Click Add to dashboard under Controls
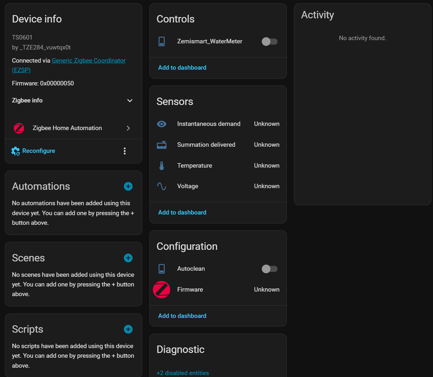The image size is (433, 377). pyautogui.click(x=182, y=68)
